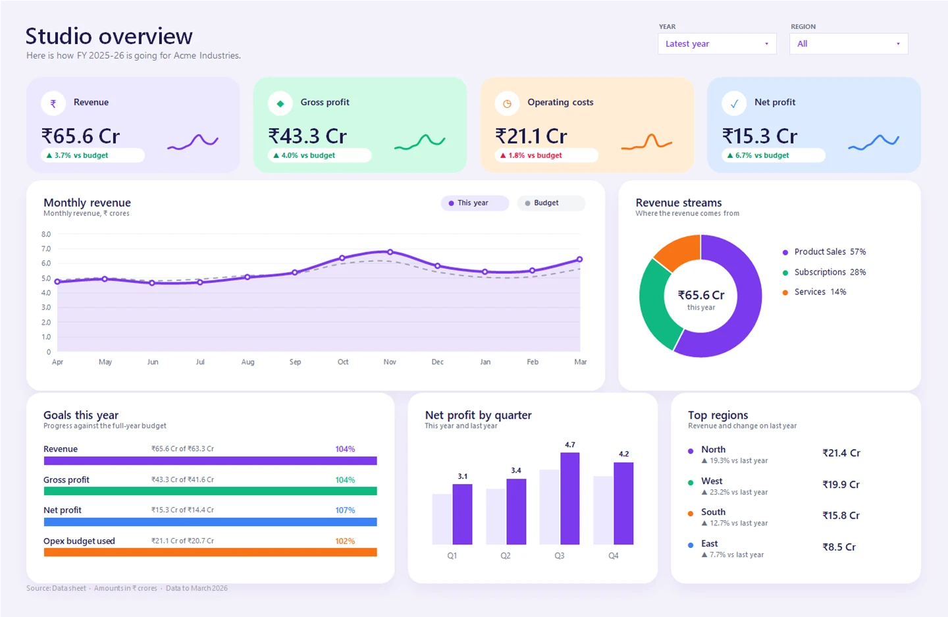Click the 102% Opex budget percentage
Viewport: 948px width, 617px height.
click(345, 541)
